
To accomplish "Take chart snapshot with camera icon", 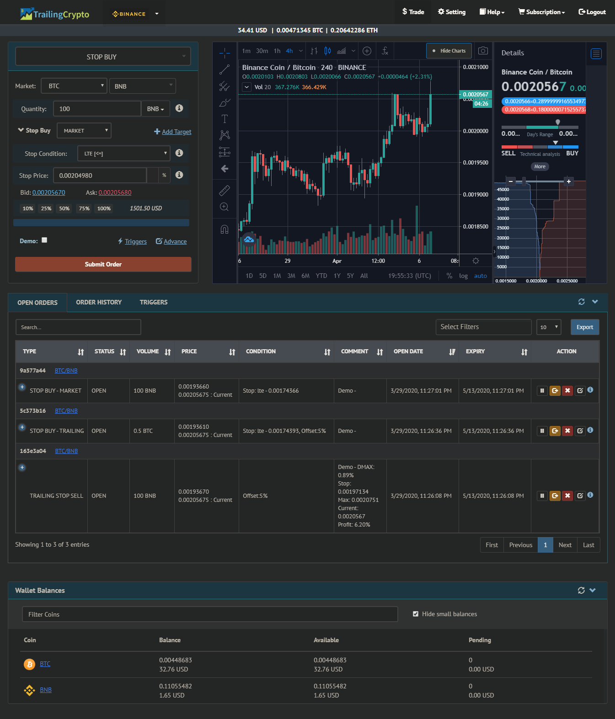I will (483, 51).
